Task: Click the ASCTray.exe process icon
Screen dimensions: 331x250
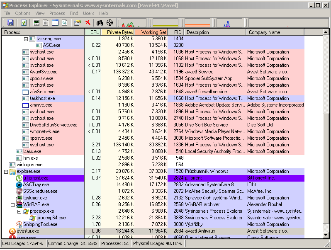Action: click(x=19, y=185)
